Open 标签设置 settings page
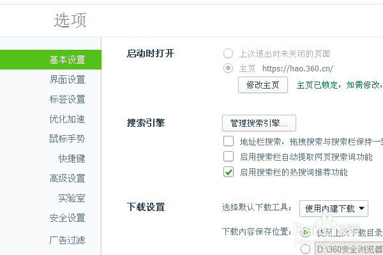This screenshot has height=255, width=383. click(67, 99)
